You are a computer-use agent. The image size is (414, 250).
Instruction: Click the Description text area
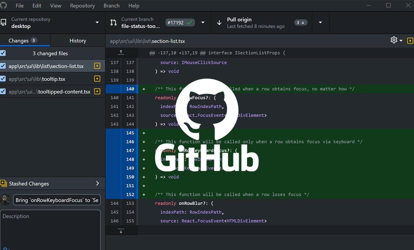tap(50, 230)
